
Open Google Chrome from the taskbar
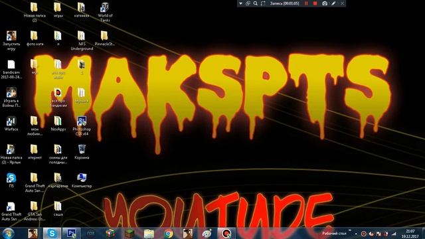click(168, 233)
